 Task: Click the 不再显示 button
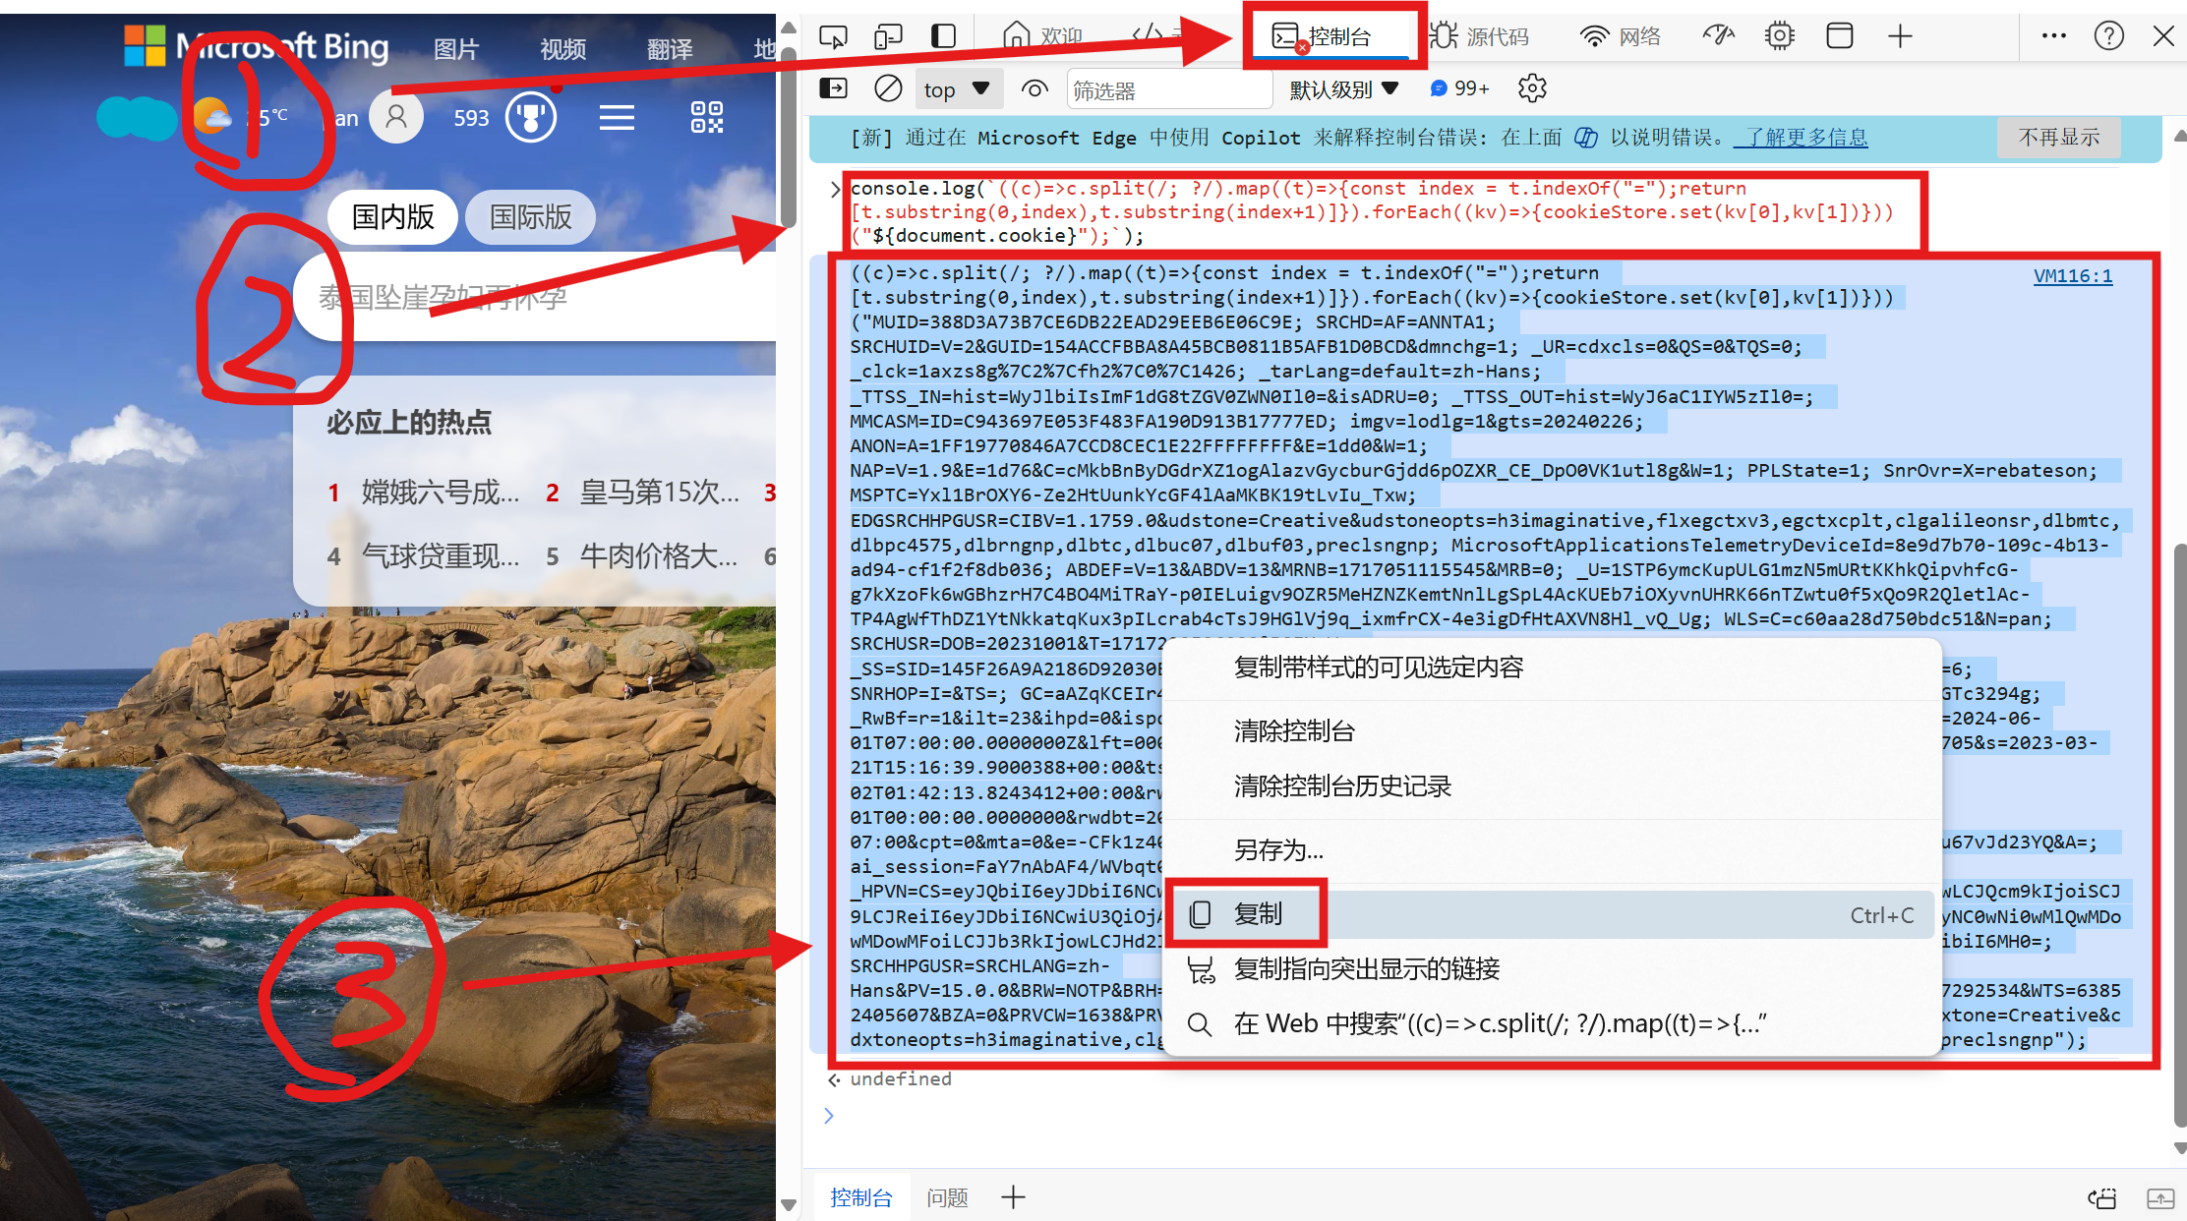[2058, 138]
